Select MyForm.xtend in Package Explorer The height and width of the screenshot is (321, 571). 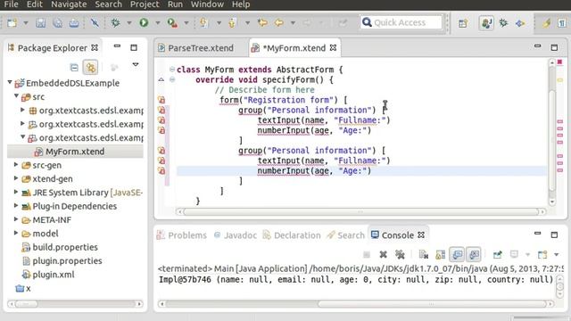[x=75, y=152]
